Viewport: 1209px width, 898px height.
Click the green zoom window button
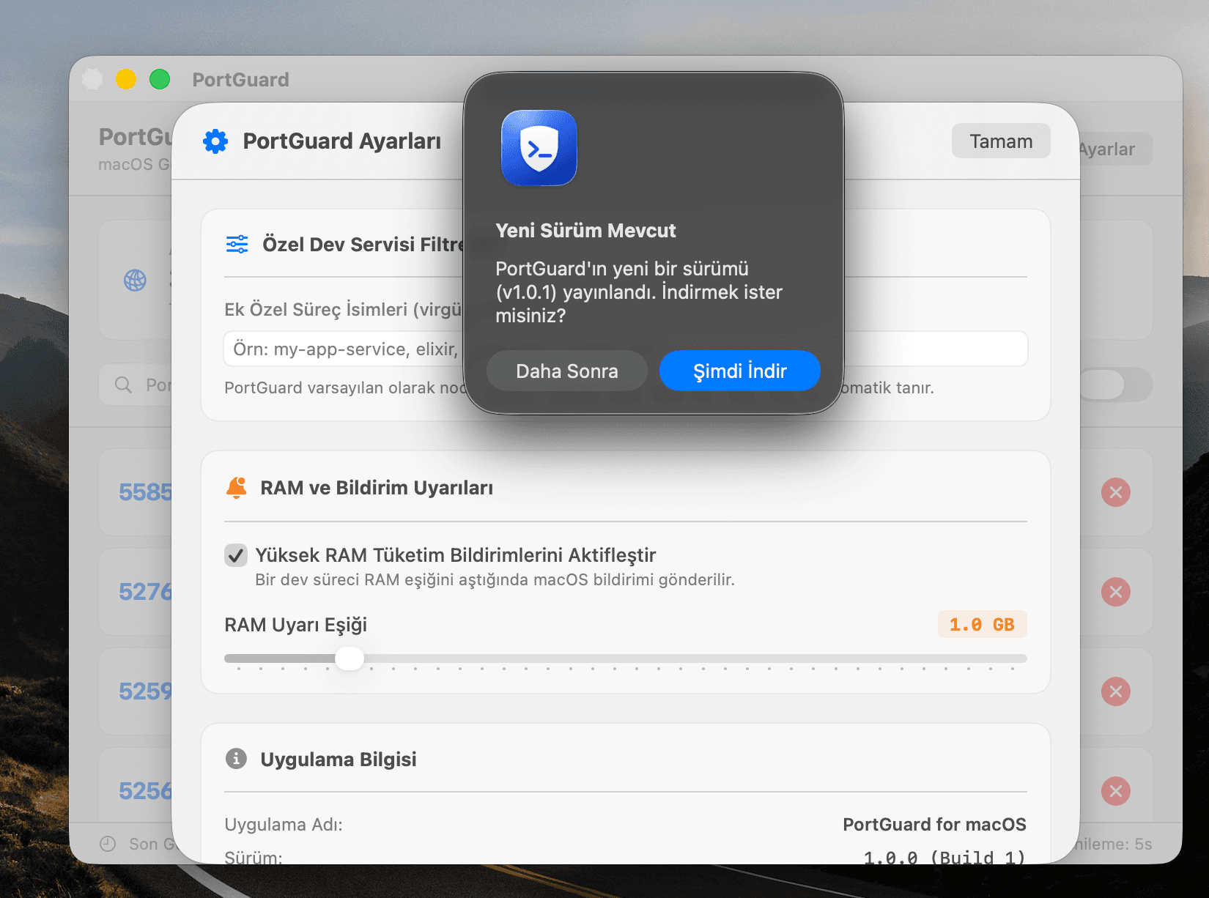[160, 79]
